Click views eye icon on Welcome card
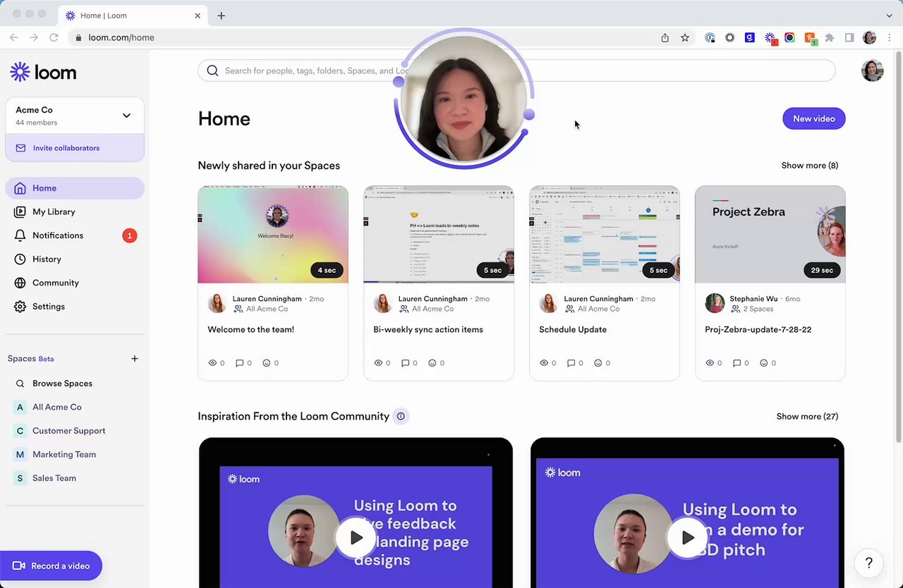903x588 pixels. tap(212, 363)
